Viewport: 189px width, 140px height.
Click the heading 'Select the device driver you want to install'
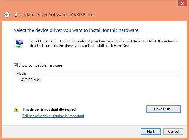click(77, 30)
